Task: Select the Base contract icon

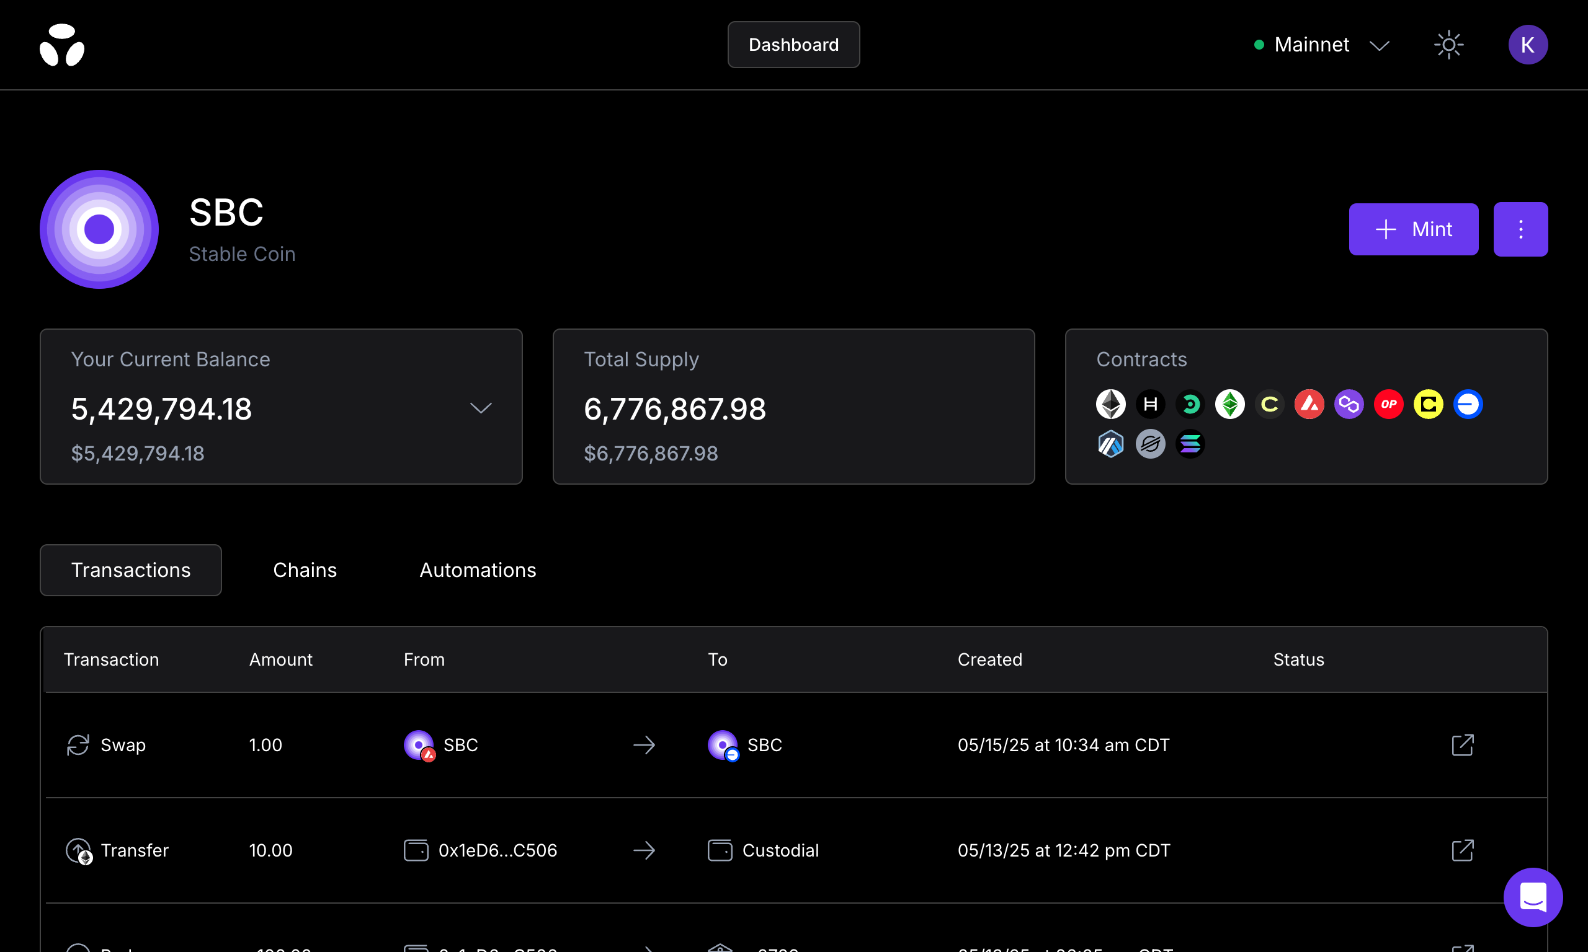Action: click(1467, 404)
